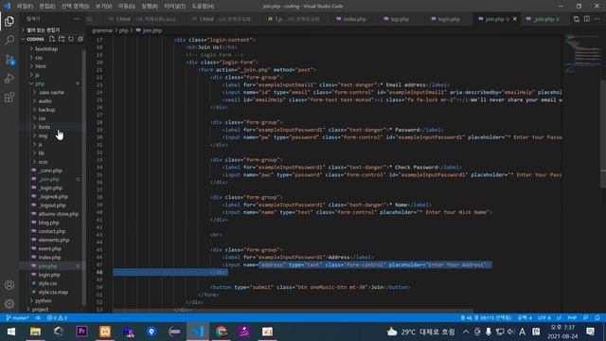Expand the audio folder

pos(45,101)
